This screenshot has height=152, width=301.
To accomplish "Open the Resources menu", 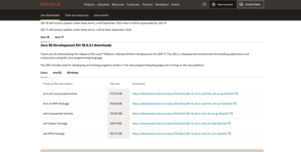I will (x=118, y=4).
